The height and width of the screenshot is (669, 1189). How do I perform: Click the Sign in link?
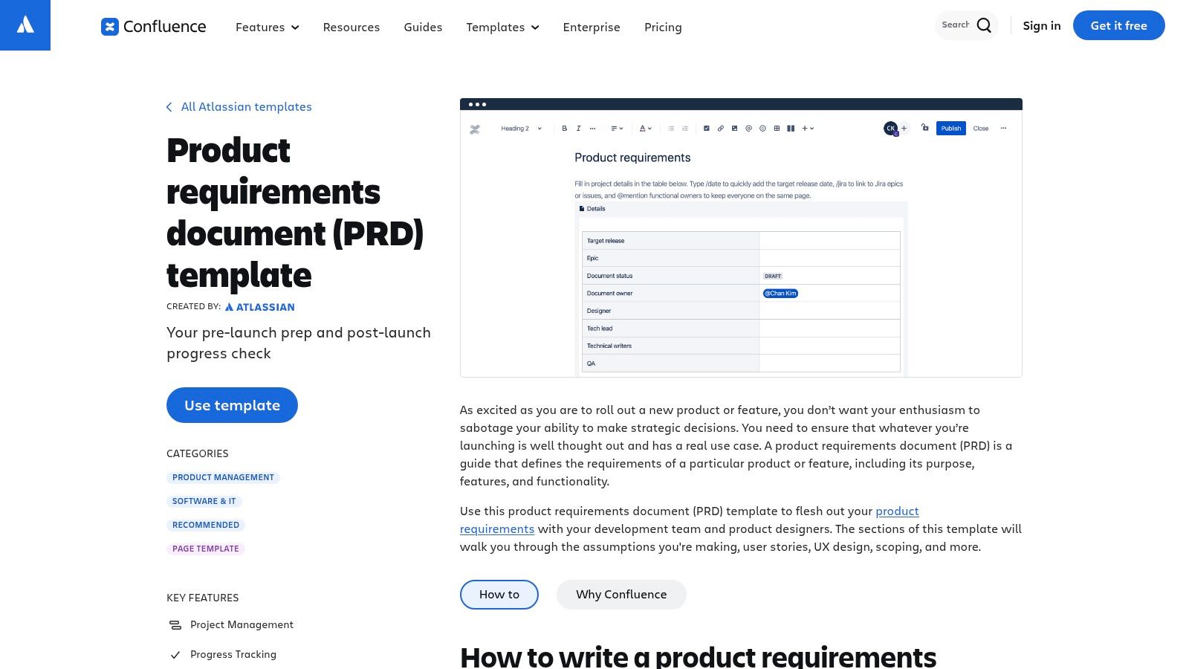pos(1042,25)
